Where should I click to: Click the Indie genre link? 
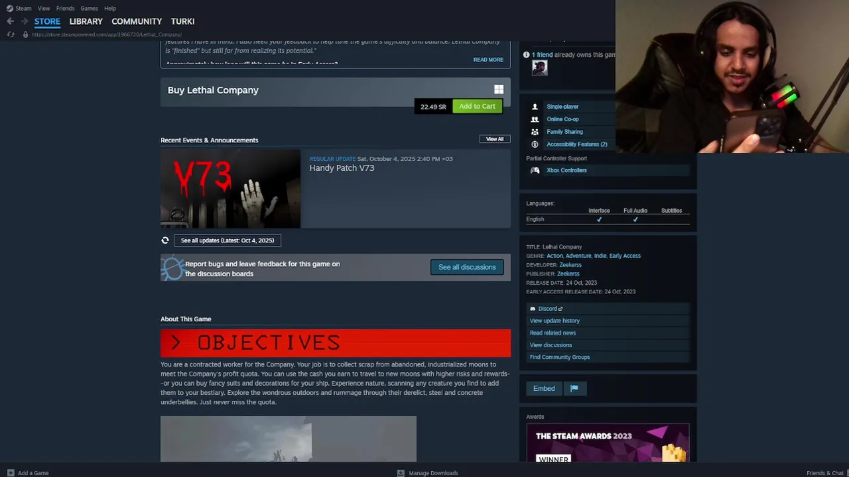(x=600, y=256)
